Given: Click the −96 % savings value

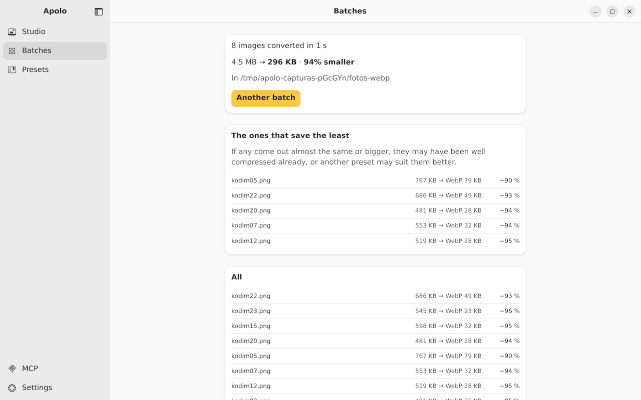Looking at the screenshot, I should [510, 311].
